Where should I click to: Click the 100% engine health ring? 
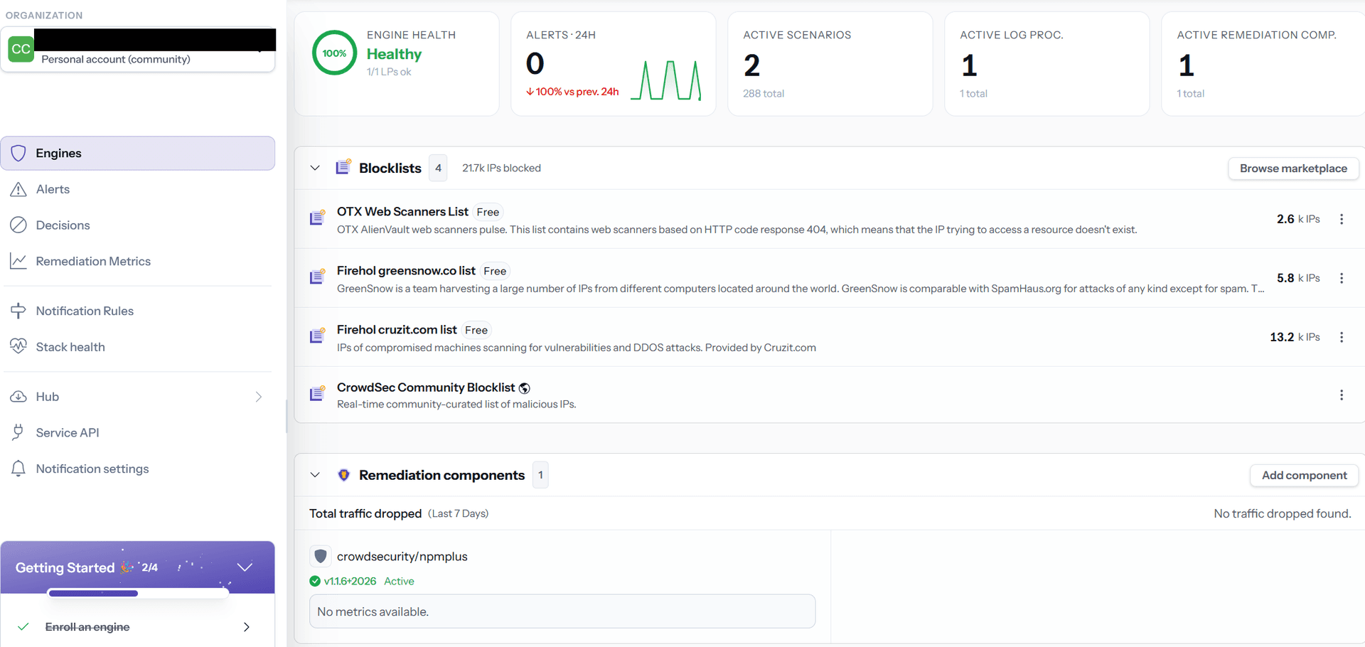point(334,53)
